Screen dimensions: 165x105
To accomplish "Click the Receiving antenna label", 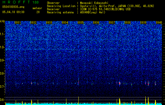I will click(x=60, y=12).
